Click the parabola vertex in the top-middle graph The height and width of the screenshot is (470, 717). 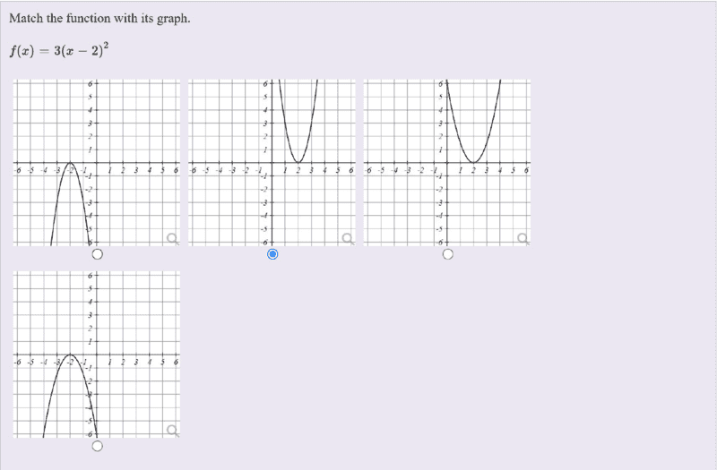coord(298,162)
